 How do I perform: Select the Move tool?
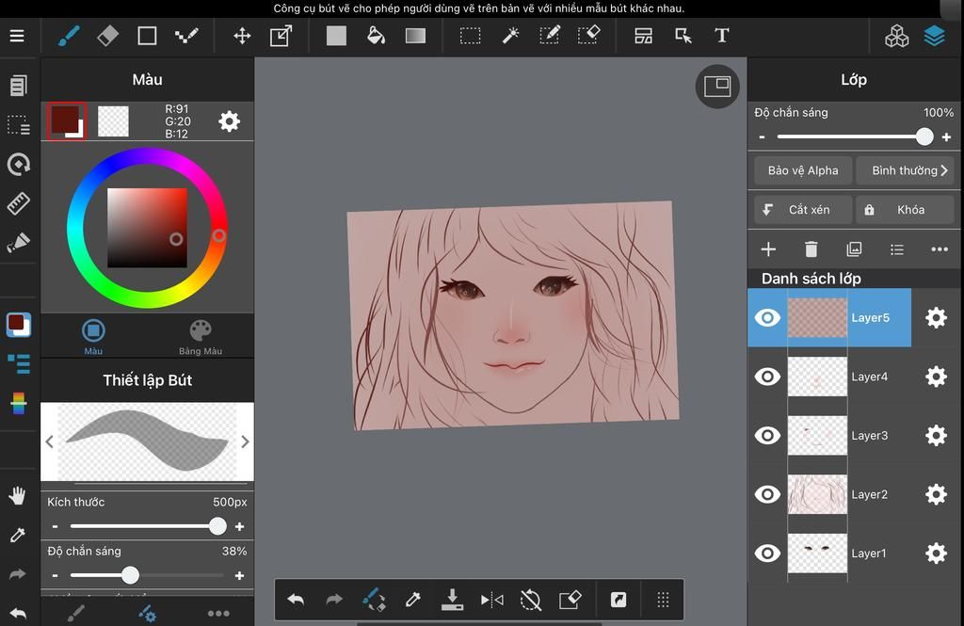click(x=242, y=36)
